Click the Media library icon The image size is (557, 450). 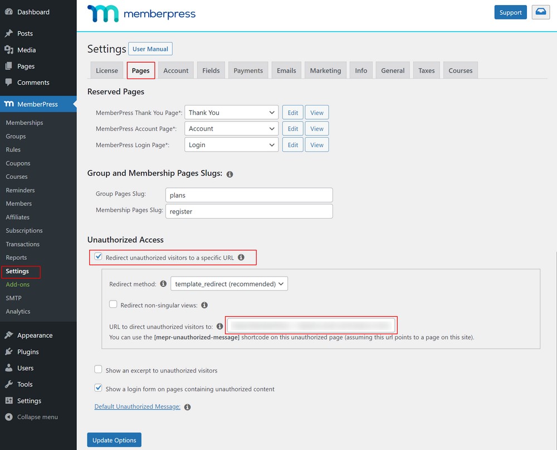click(9, 50)
